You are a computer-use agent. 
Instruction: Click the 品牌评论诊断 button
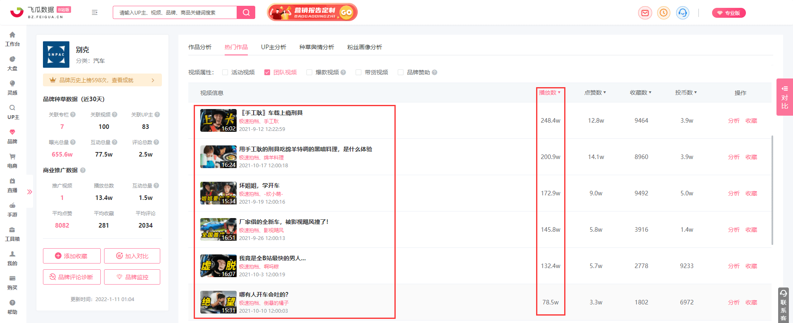tap(72, 277)
